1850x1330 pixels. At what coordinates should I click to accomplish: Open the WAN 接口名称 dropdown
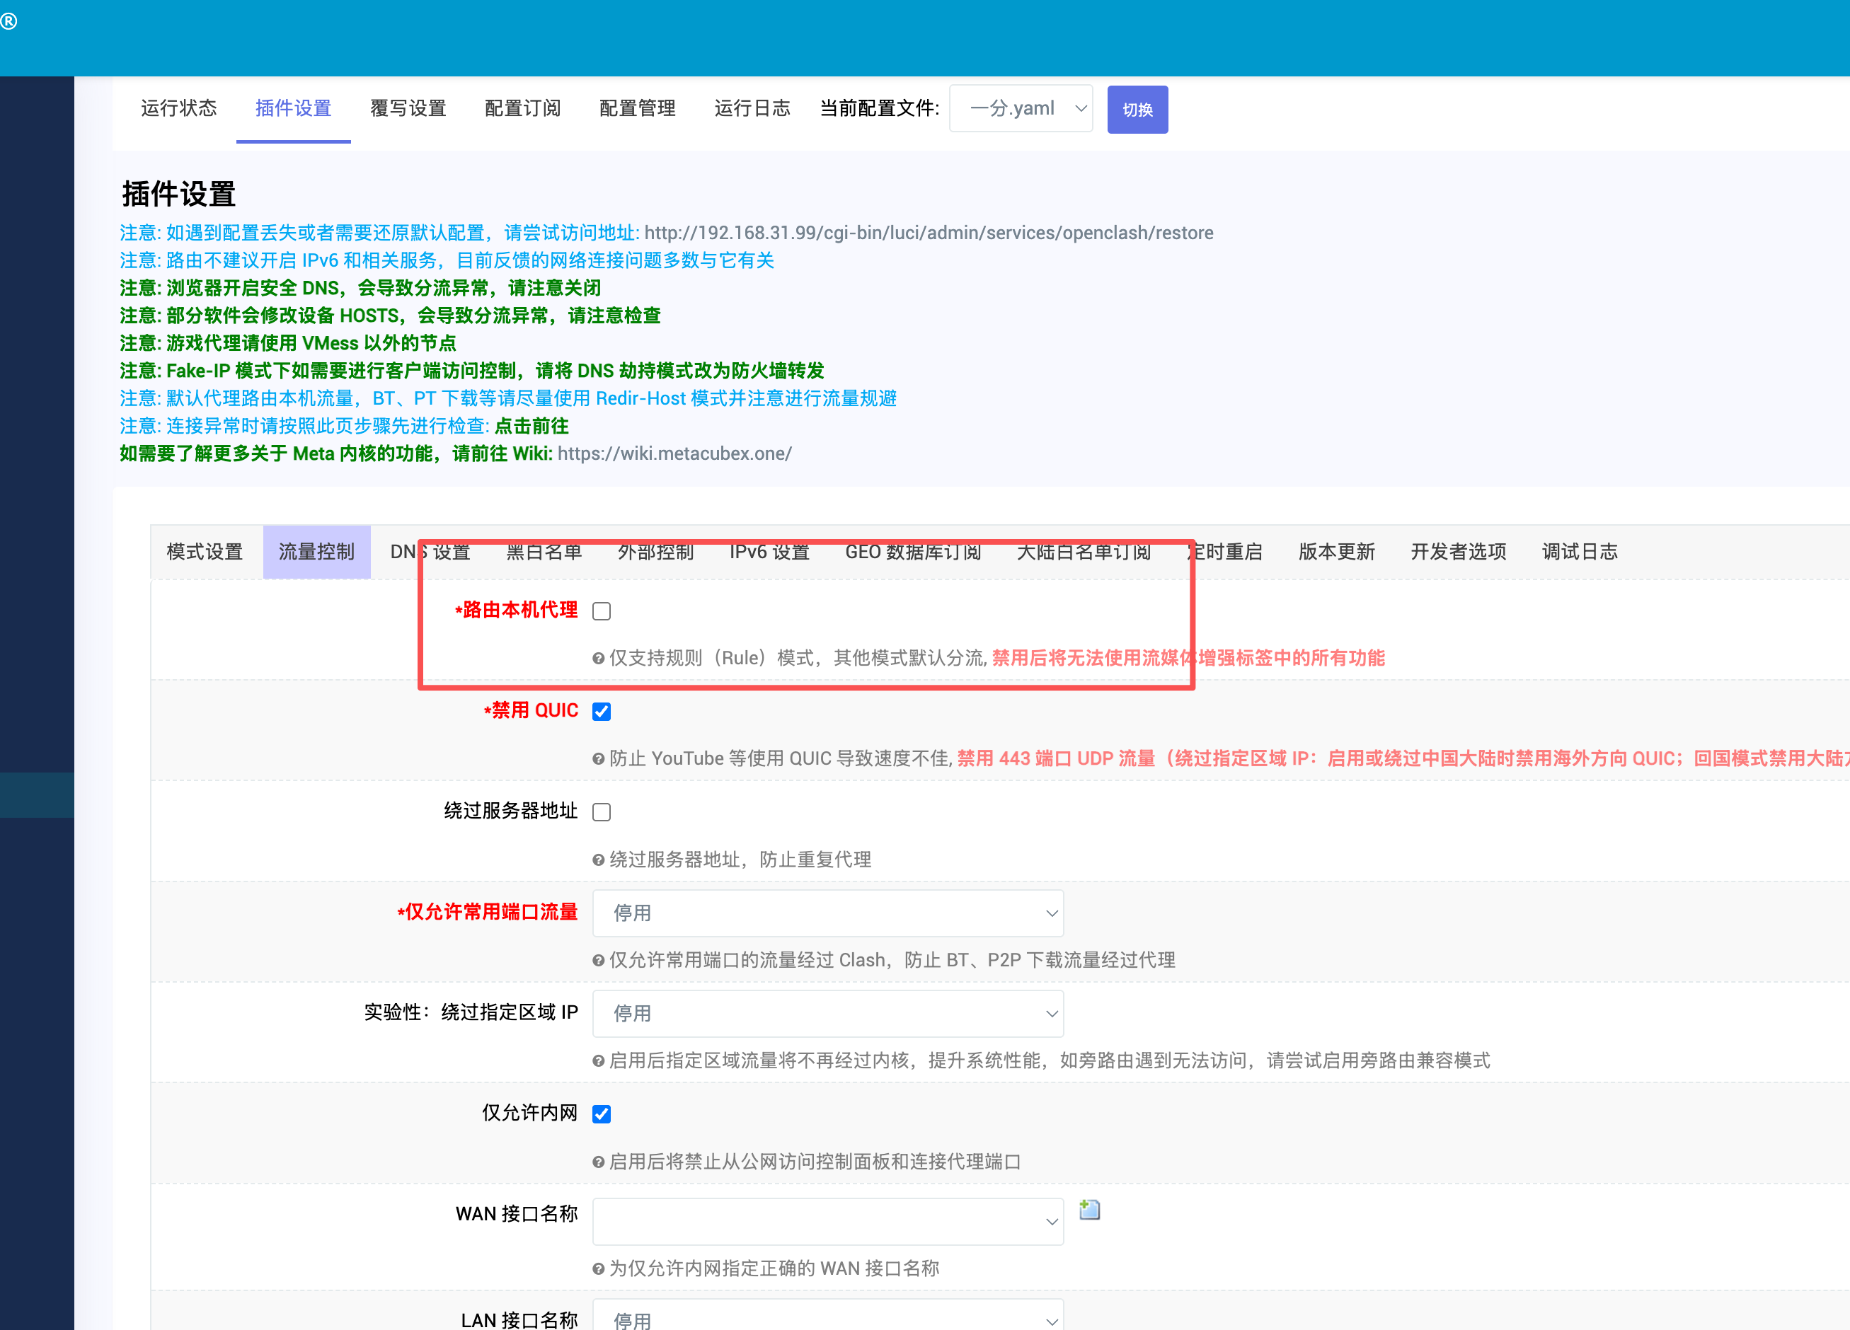(828, 1222)
